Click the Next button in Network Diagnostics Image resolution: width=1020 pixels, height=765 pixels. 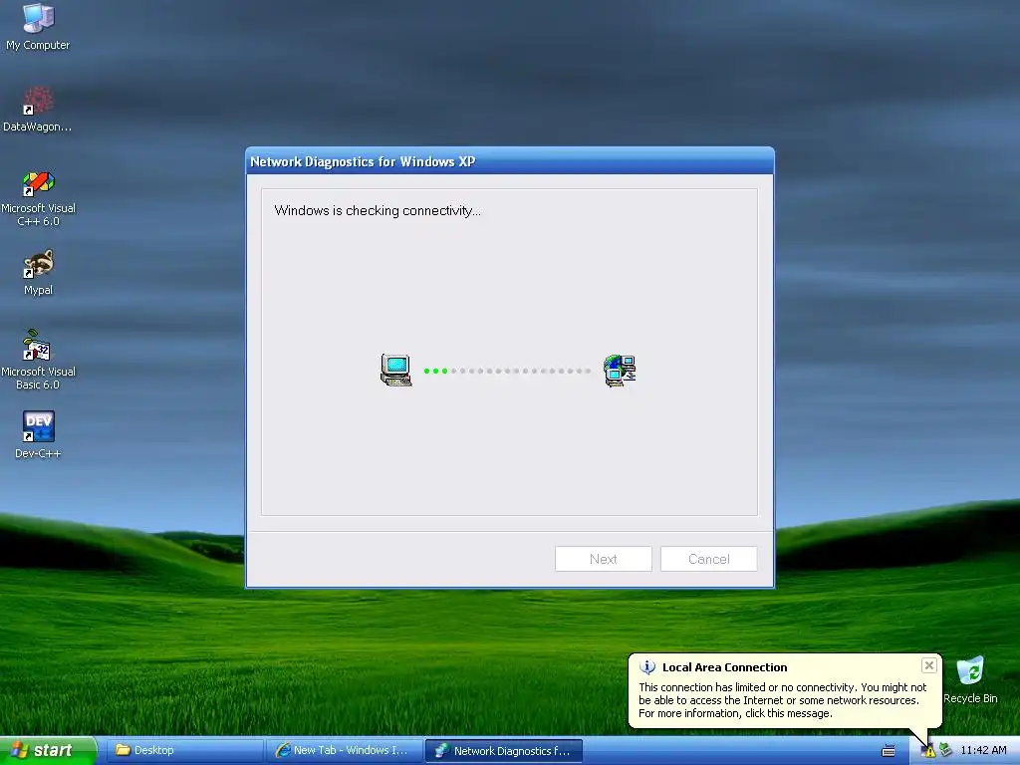603,559
